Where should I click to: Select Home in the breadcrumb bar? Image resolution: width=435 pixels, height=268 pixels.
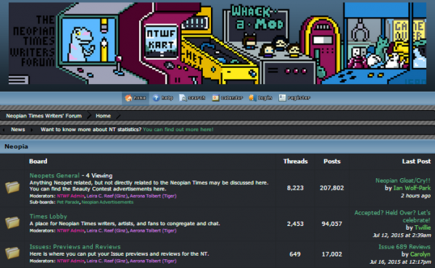click(x=103, y=116)
